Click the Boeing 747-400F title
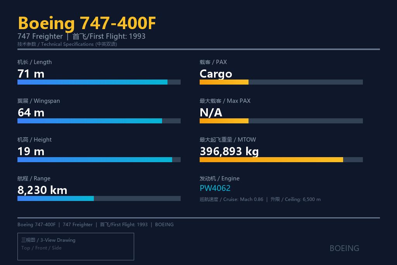 click(87, 23)
